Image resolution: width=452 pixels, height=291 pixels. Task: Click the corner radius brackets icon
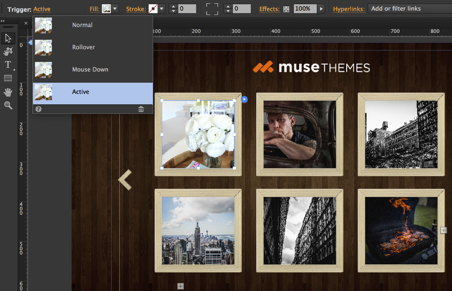212,9
